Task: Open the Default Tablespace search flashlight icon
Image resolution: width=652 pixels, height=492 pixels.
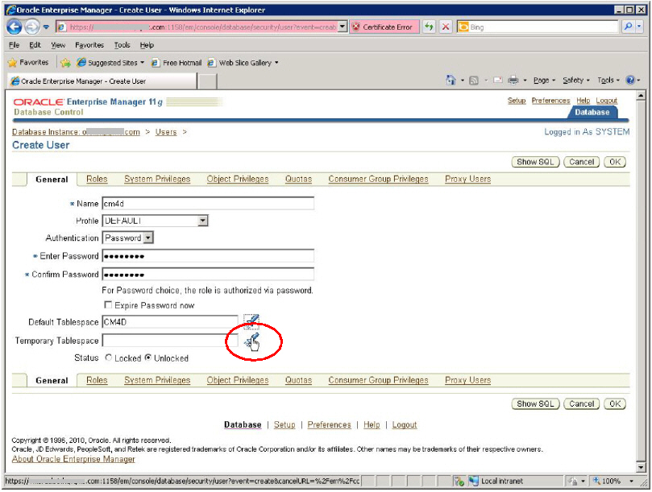Action: coord(251,321)
